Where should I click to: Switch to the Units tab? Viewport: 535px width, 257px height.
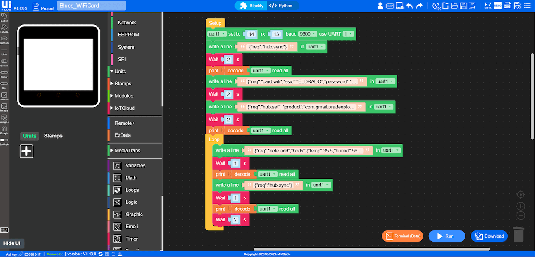(30, 136)
